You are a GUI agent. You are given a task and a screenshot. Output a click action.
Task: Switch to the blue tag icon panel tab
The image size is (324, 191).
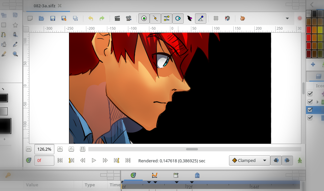pos(197,175)
